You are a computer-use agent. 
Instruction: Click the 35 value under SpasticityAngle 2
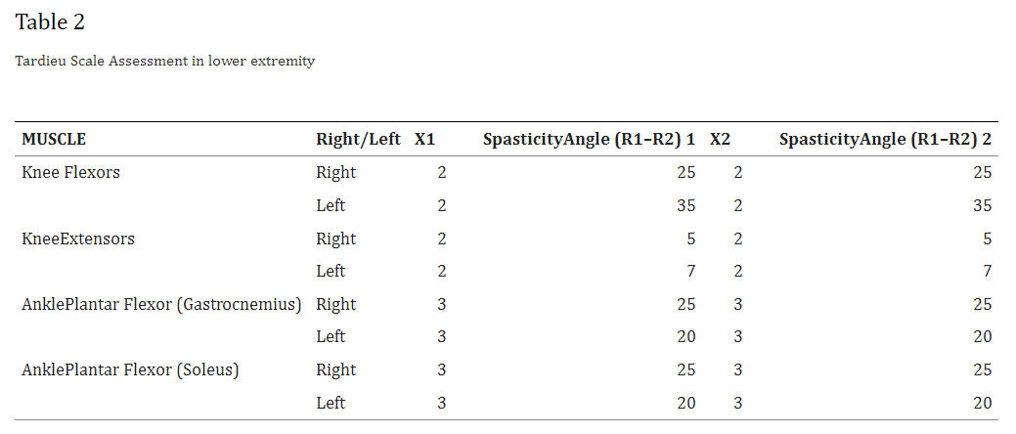pos(982,205)
